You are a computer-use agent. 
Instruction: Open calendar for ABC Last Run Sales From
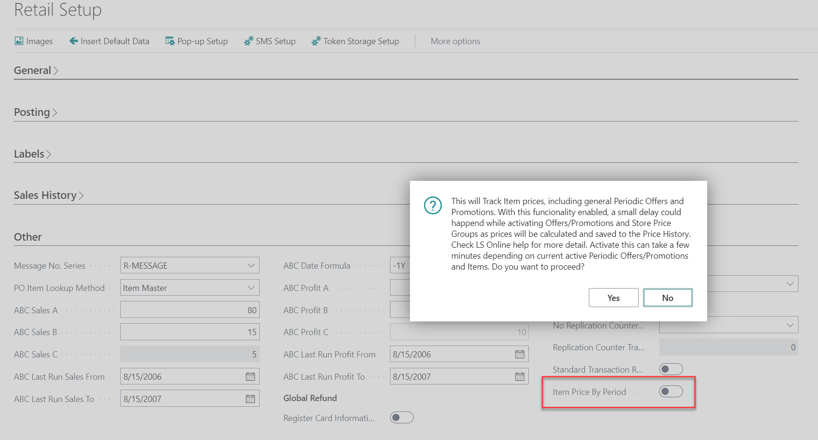(x=250, y=377)
